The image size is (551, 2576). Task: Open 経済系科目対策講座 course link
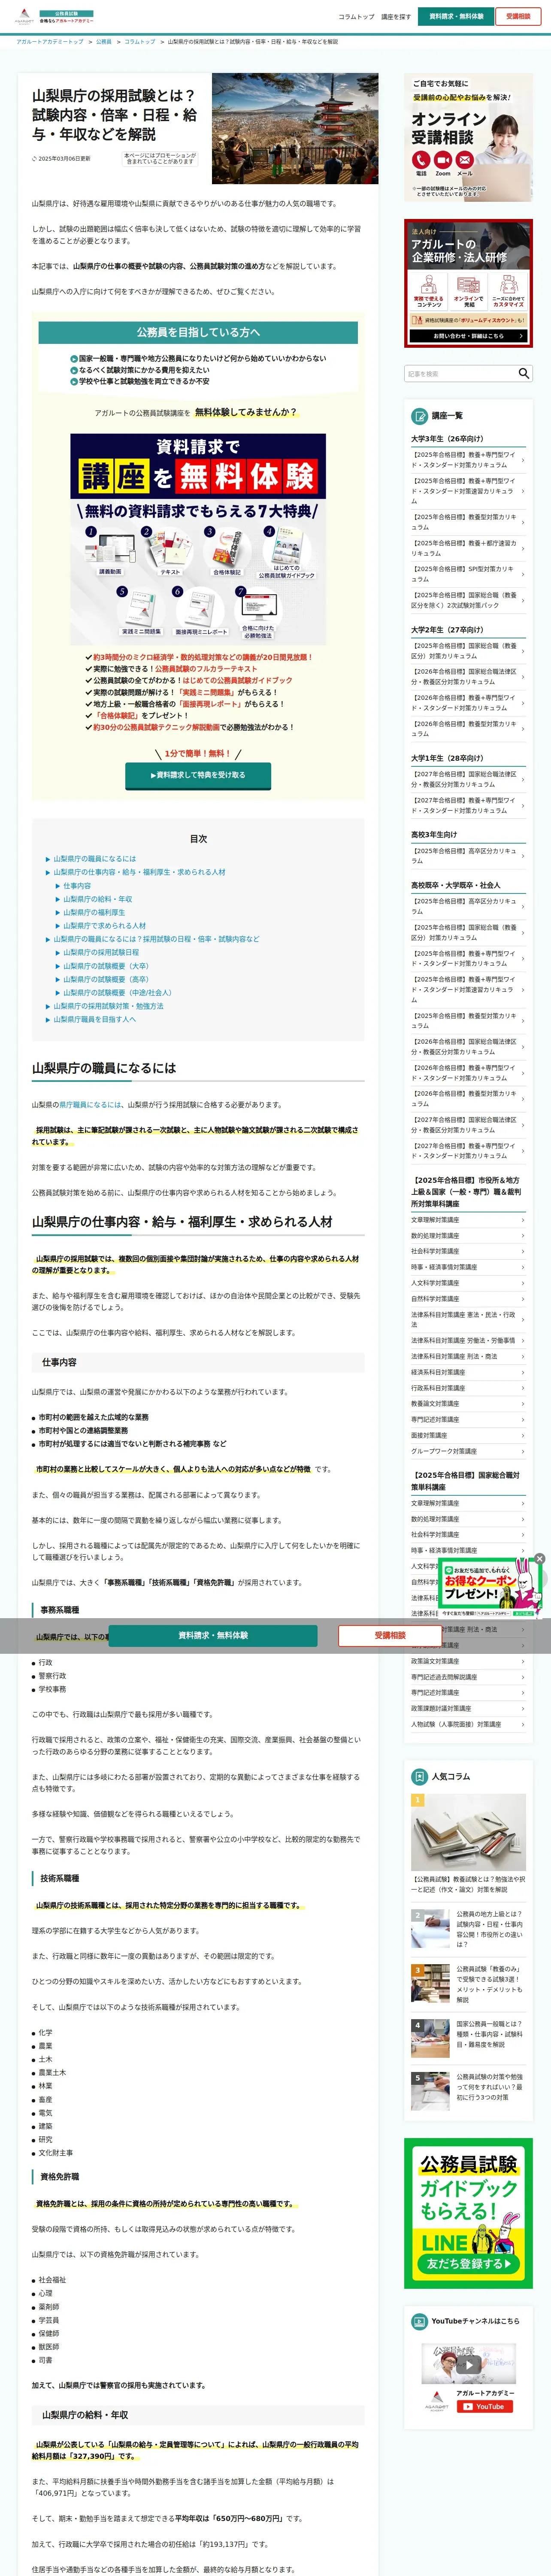(468, 1372)
